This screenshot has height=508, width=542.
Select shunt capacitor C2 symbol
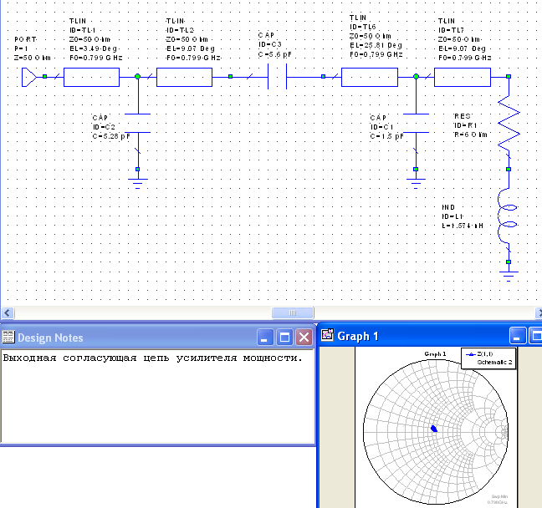tap(137, 123)
